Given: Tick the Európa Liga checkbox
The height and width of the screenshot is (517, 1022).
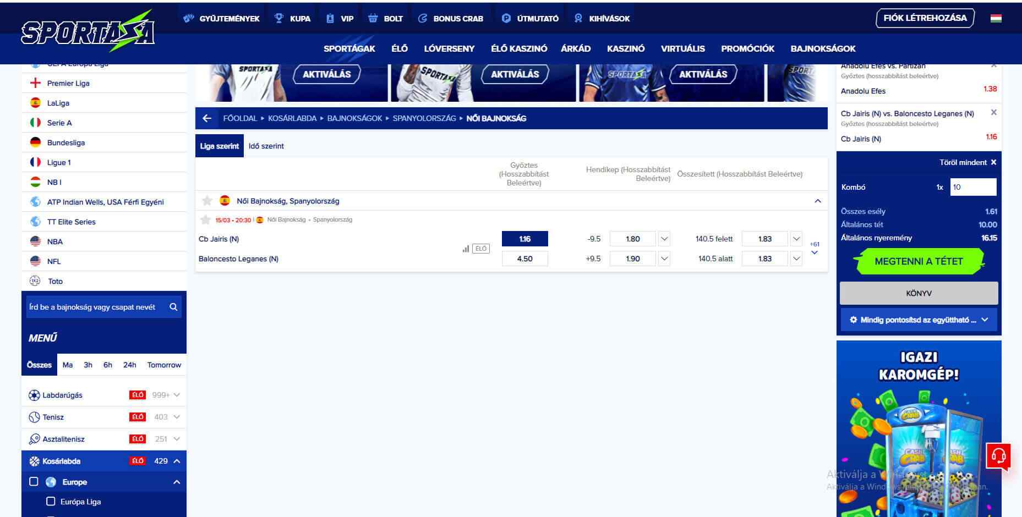Looking at the screenshot, I should [51, 502].
